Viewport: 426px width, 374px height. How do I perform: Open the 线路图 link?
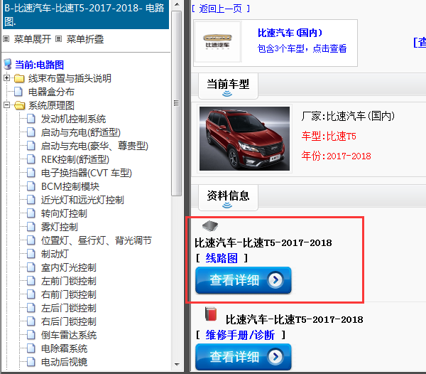pos(222,258)
